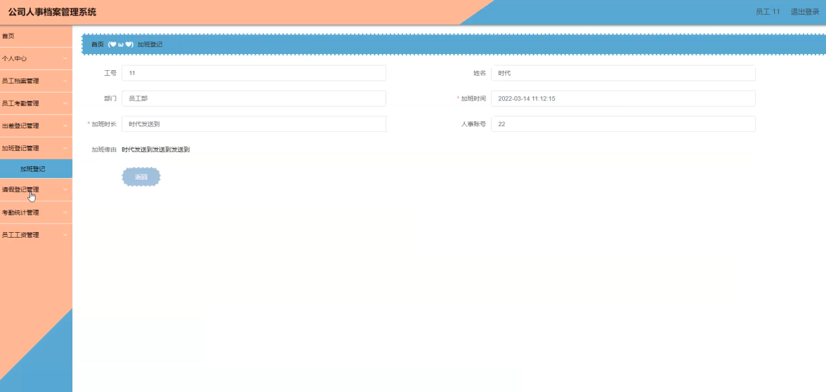Select the 加班登记 submenu item
Screen dimensions: 826x392
pos(36,169)
